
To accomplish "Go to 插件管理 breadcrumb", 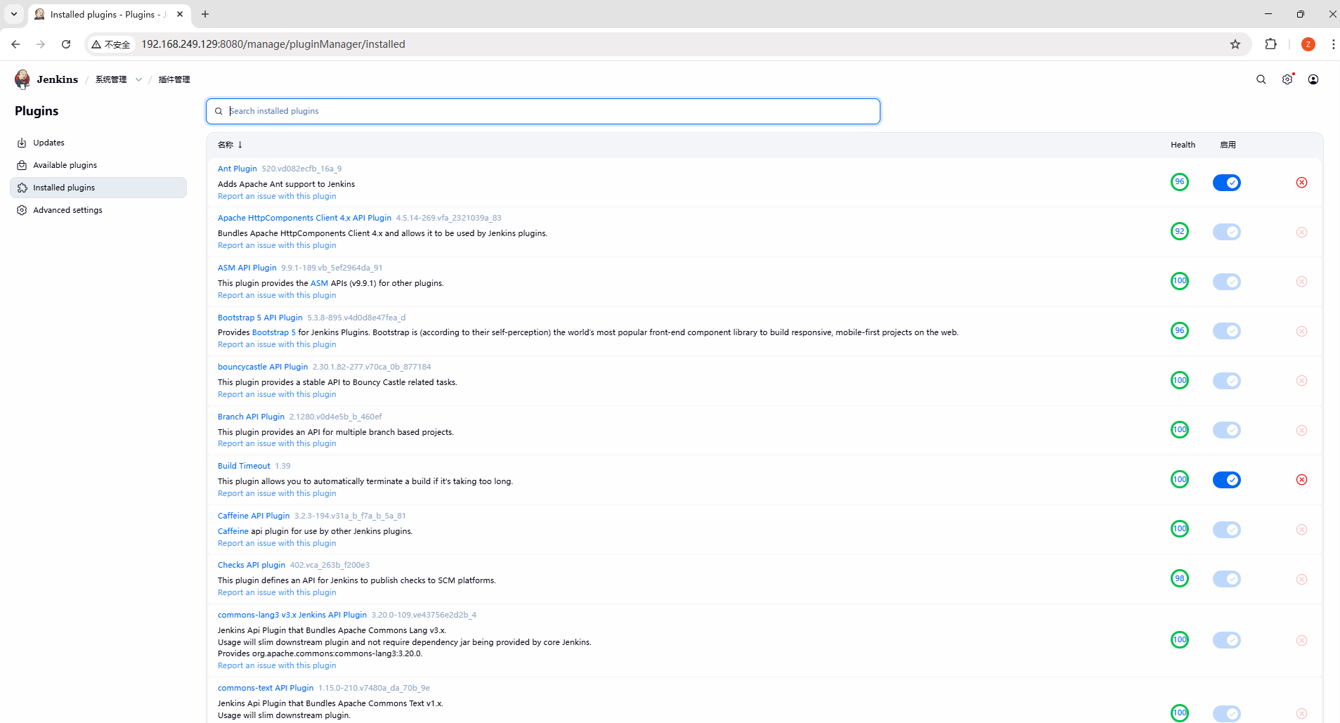I will click(174, 79).
